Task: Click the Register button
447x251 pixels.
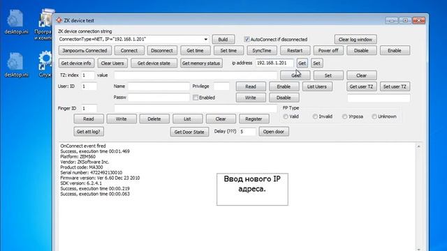Action: click(254, 119)
